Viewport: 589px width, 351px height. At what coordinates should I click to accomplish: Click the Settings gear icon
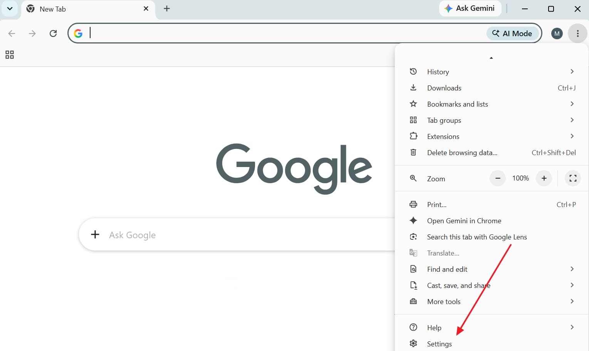coord(413,343)
